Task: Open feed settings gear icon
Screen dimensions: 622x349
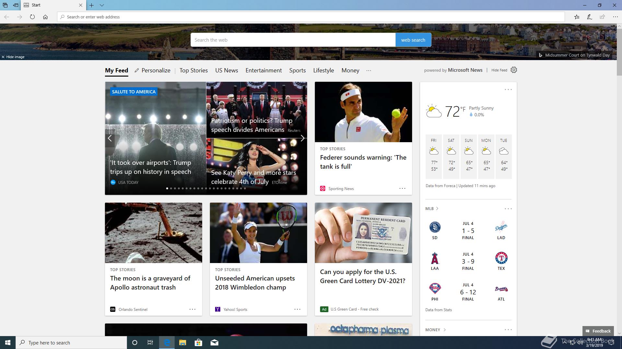Action: 514,70
